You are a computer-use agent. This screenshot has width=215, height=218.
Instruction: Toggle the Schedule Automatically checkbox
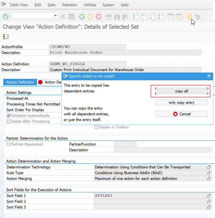click(x=9, y=116)
